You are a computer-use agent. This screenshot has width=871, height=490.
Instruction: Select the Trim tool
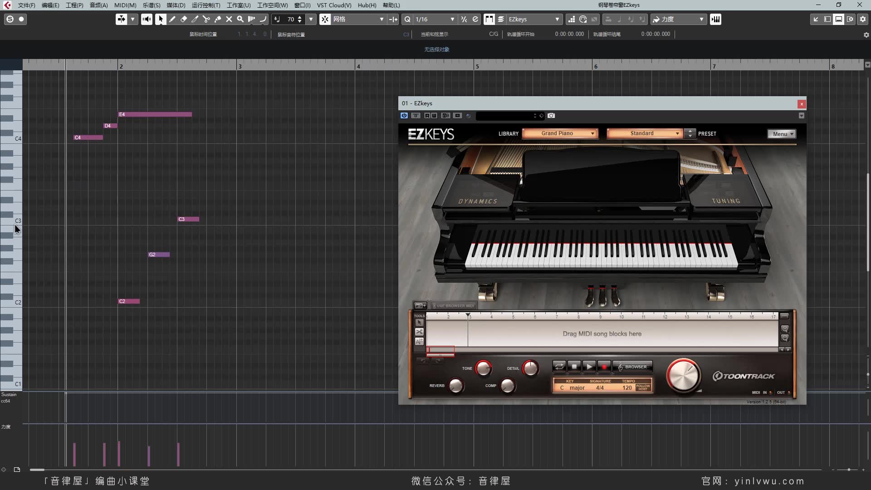click(x=195, y=19)
